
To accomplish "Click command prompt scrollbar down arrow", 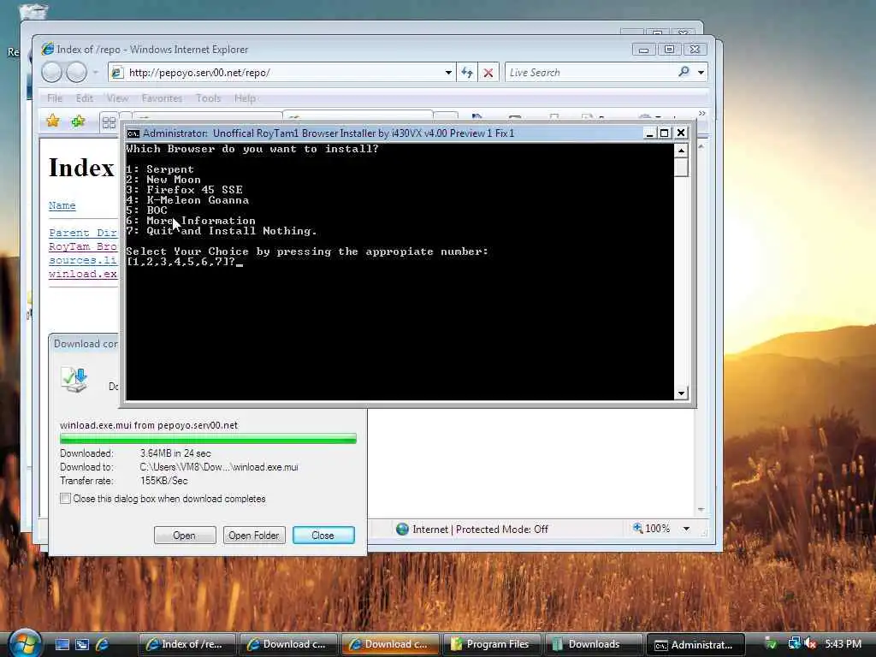I will (x=681, y=393).
